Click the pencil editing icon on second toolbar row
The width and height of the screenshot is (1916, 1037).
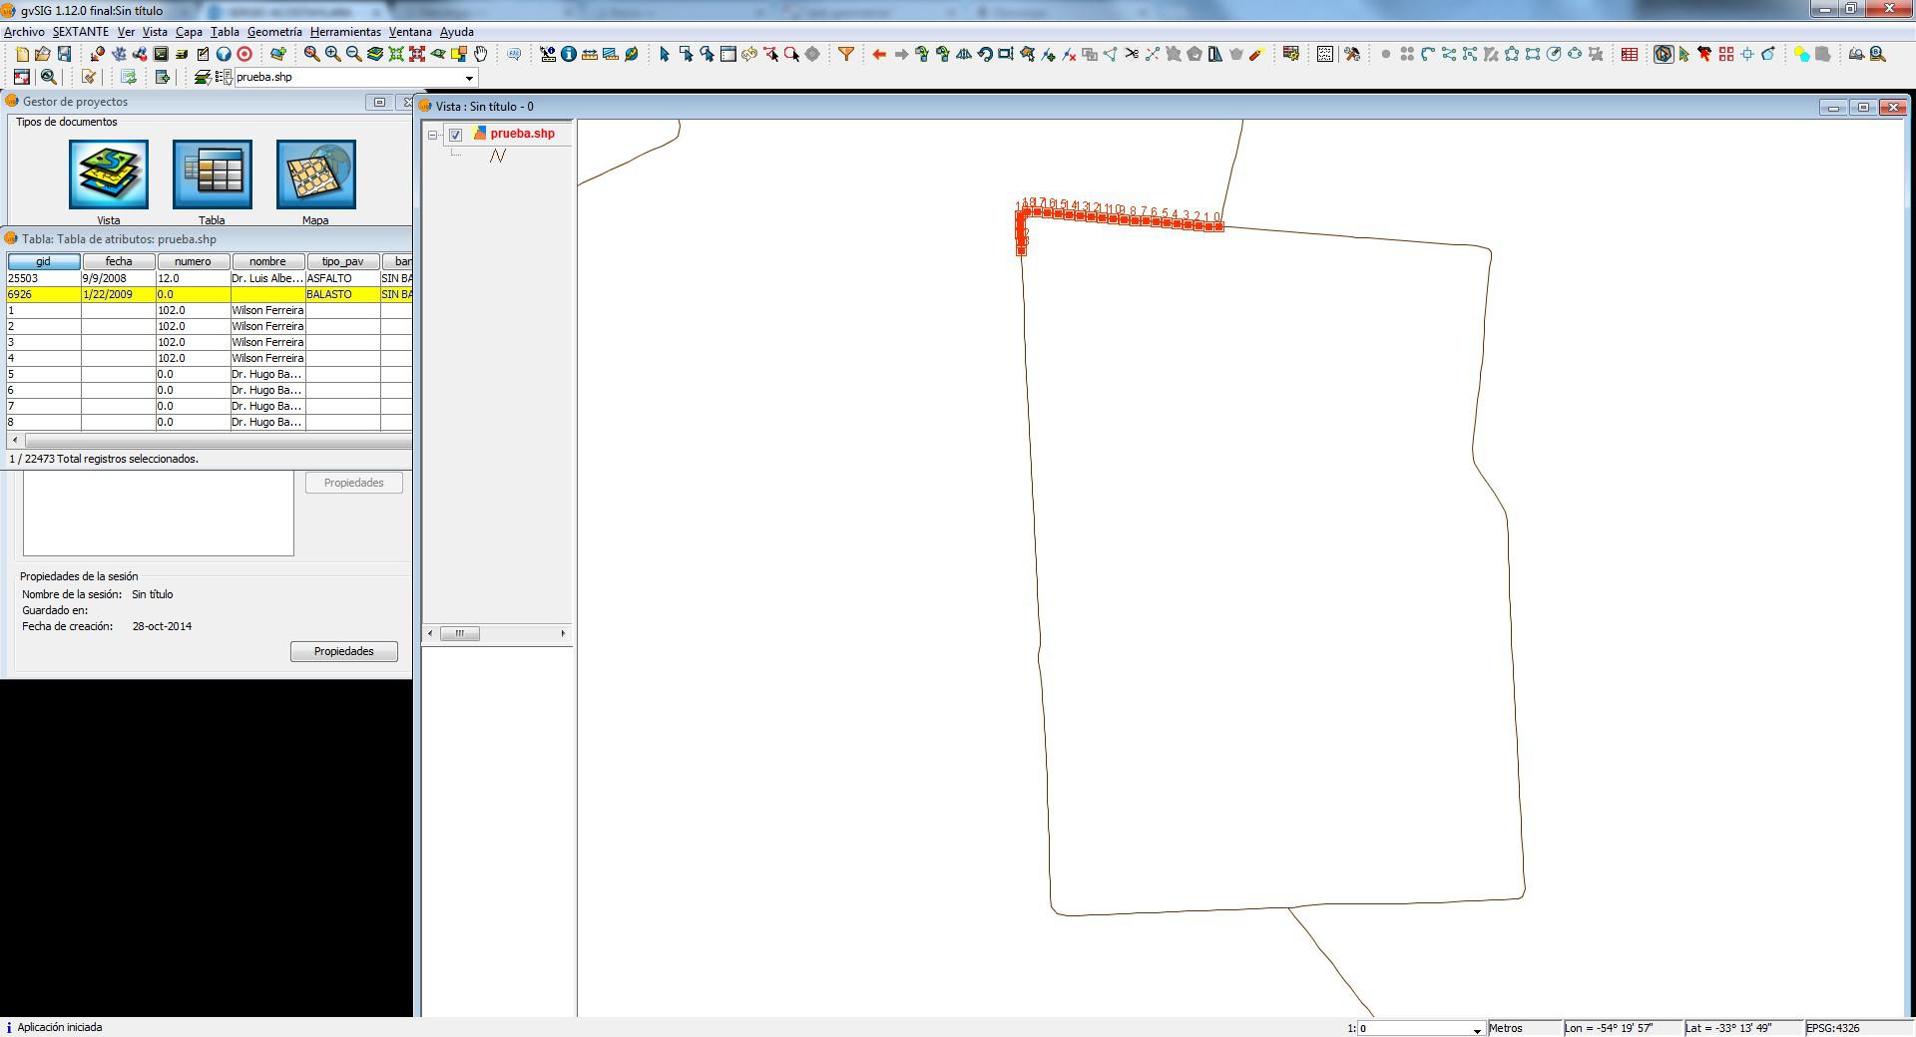click(89, 77)
